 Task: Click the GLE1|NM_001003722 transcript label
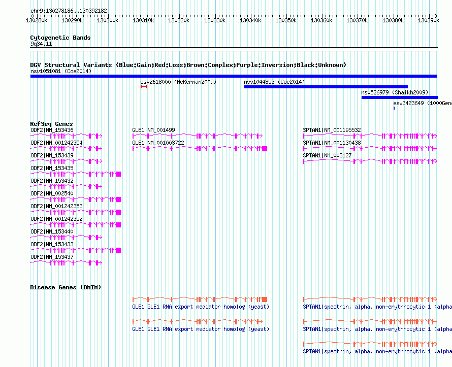(x=158, y=143)
